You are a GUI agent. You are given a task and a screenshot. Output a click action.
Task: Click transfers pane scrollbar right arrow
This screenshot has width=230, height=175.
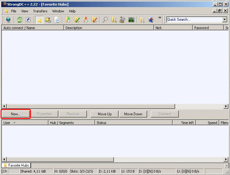click(226, 159)
